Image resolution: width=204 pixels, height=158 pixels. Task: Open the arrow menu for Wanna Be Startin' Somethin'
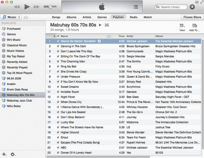pyautogui.click(x=99, y=41)
